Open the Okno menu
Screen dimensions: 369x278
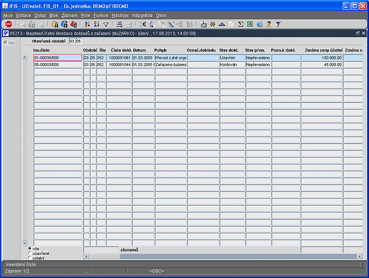pyautogui.click(x=161, y=15)
